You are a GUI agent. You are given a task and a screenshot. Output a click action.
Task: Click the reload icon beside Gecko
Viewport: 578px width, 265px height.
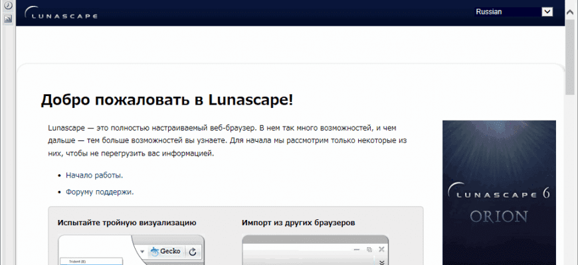coord(193,252)
